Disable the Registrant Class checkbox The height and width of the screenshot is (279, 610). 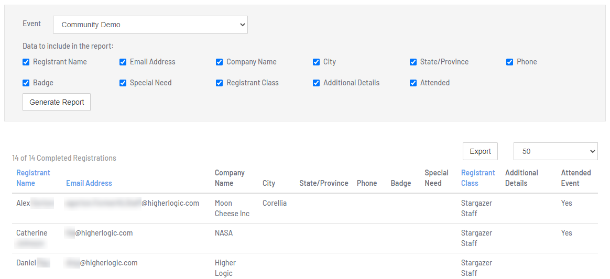[220, 83]
